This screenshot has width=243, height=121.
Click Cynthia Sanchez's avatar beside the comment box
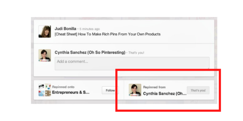click(x=45, y=55)
